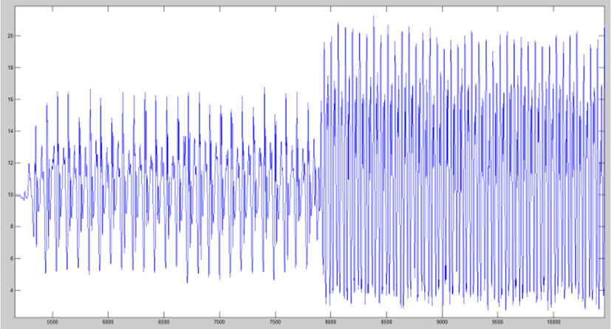Click the x-axis tick label 9500
The width and height of the screenshot is (611, 329).
tap(498, 322)
